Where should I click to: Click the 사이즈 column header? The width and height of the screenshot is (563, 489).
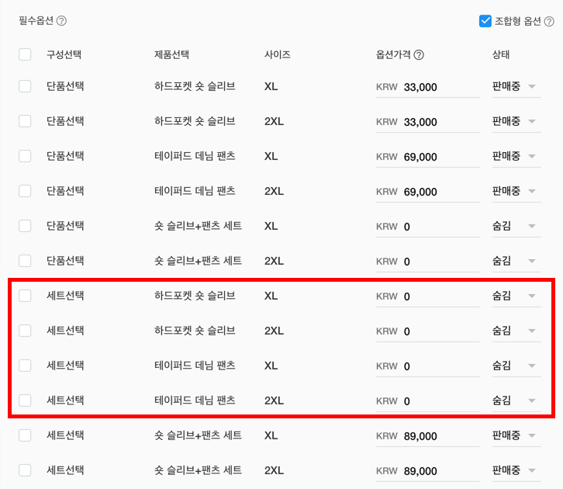point(277,55)
